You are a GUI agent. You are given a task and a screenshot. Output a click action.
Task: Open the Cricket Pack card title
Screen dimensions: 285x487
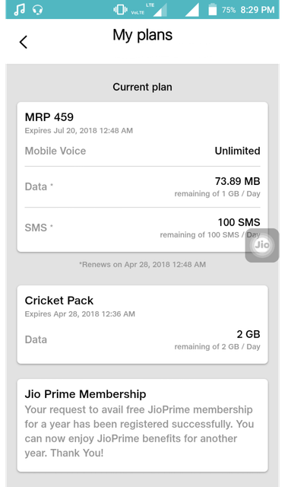[59, 301]
